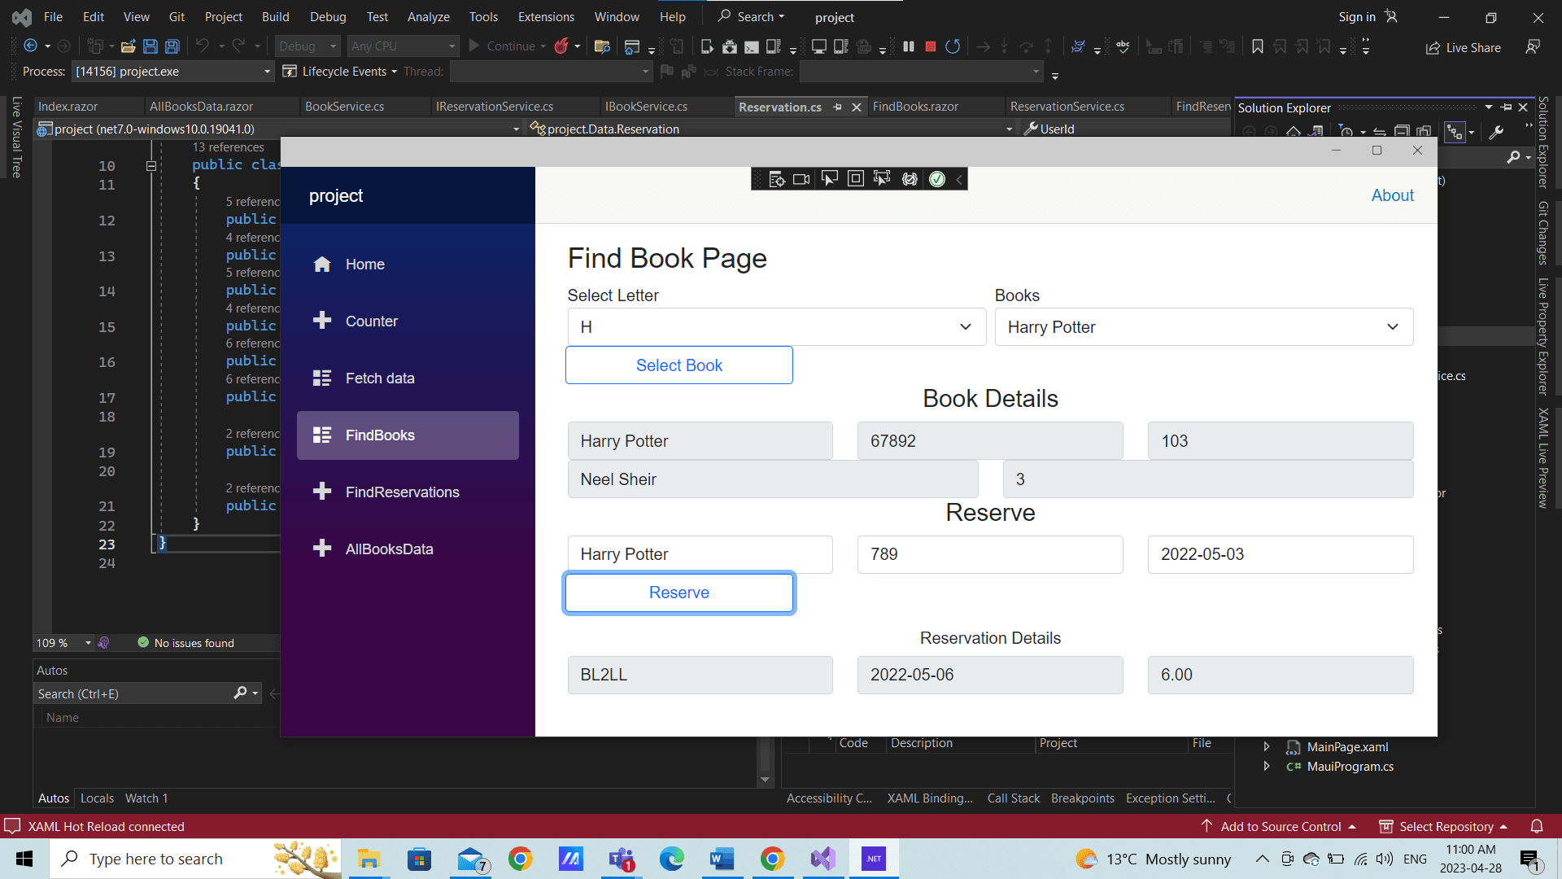Open the Solution Explorer search magnifier
The image size is (1562, 879).
tap(1513, 156)
